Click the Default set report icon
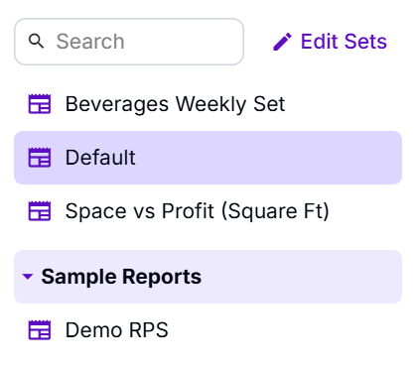The height and width of the screenshot is (369, 415). tap(40, 158)
